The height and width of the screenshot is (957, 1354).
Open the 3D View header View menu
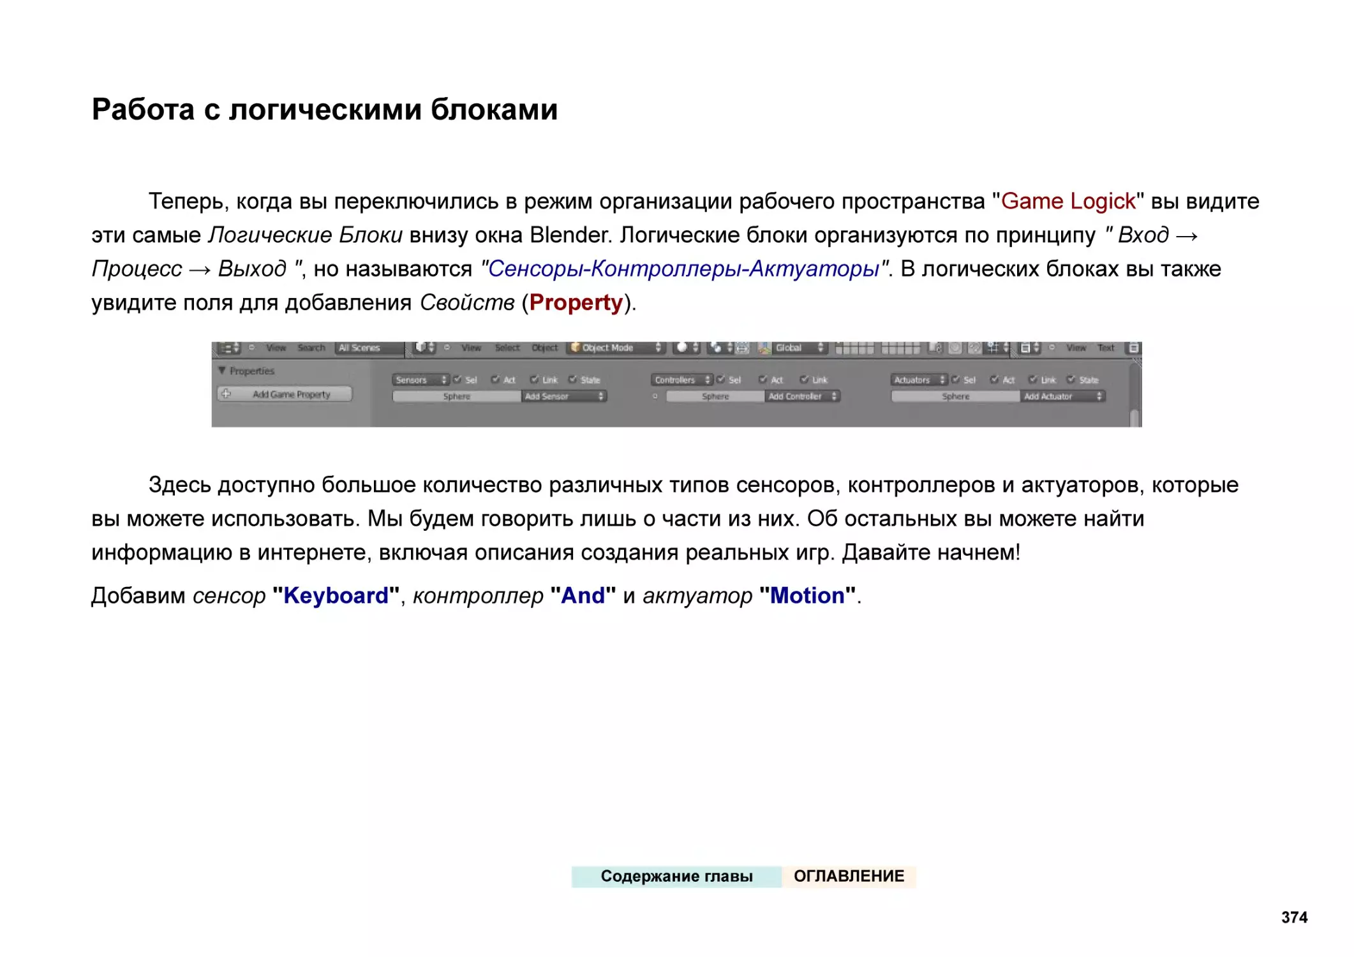[472, 348]
